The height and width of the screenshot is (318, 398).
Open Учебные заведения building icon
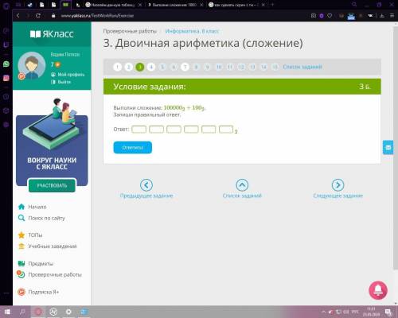(21, 246)
